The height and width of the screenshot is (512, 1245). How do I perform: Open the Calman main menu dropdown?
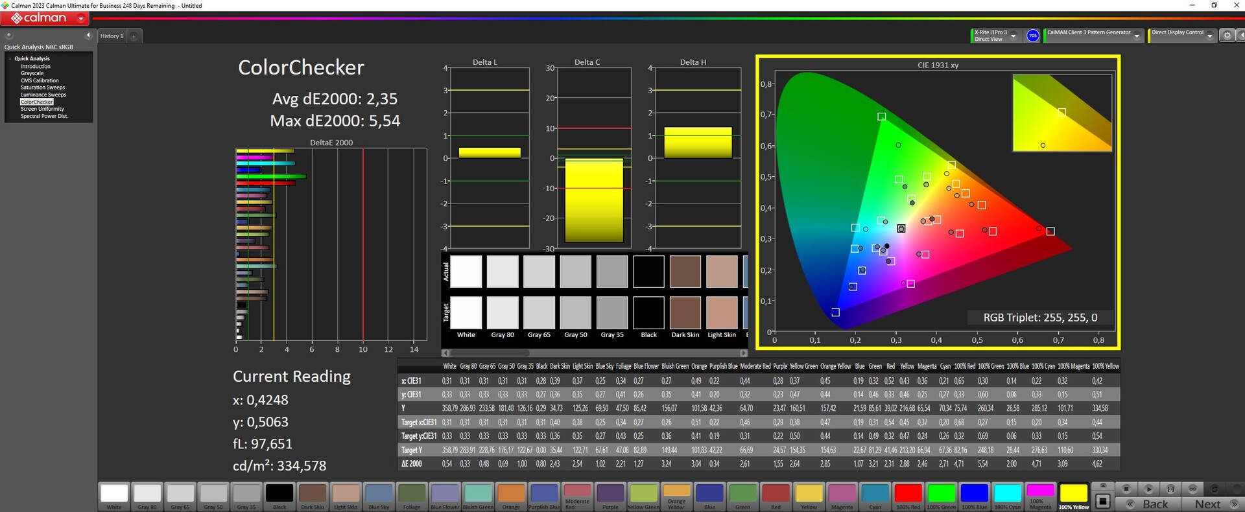click(81, 19)
